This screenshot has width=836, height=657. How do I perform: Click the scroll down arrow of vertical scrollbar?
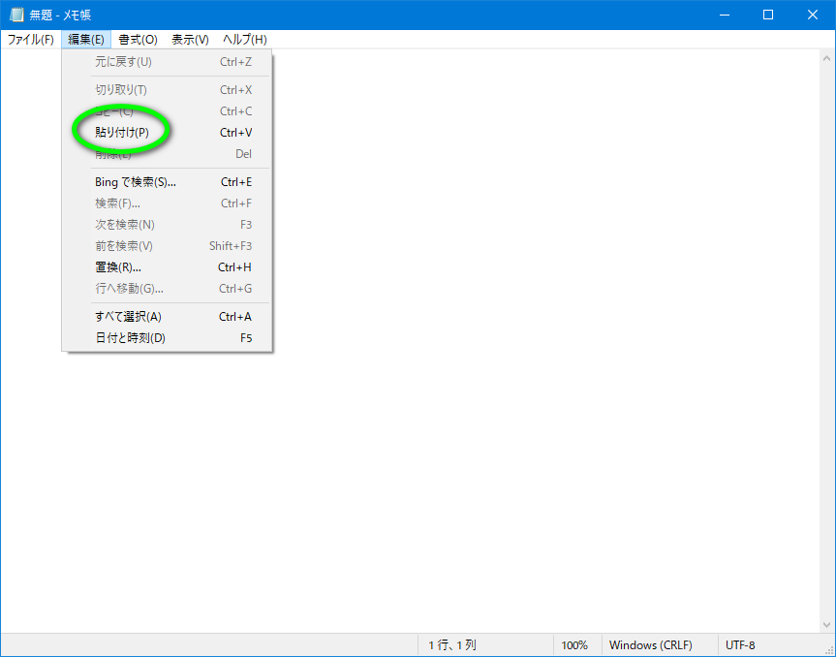point(826,625)
